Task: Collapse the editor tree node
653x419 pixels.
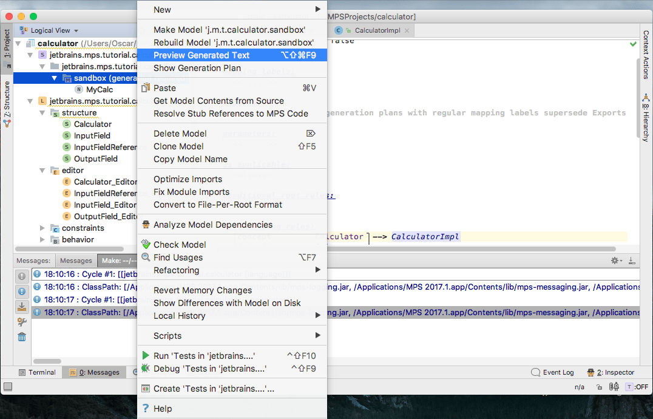Action: (x=42, y=171)
